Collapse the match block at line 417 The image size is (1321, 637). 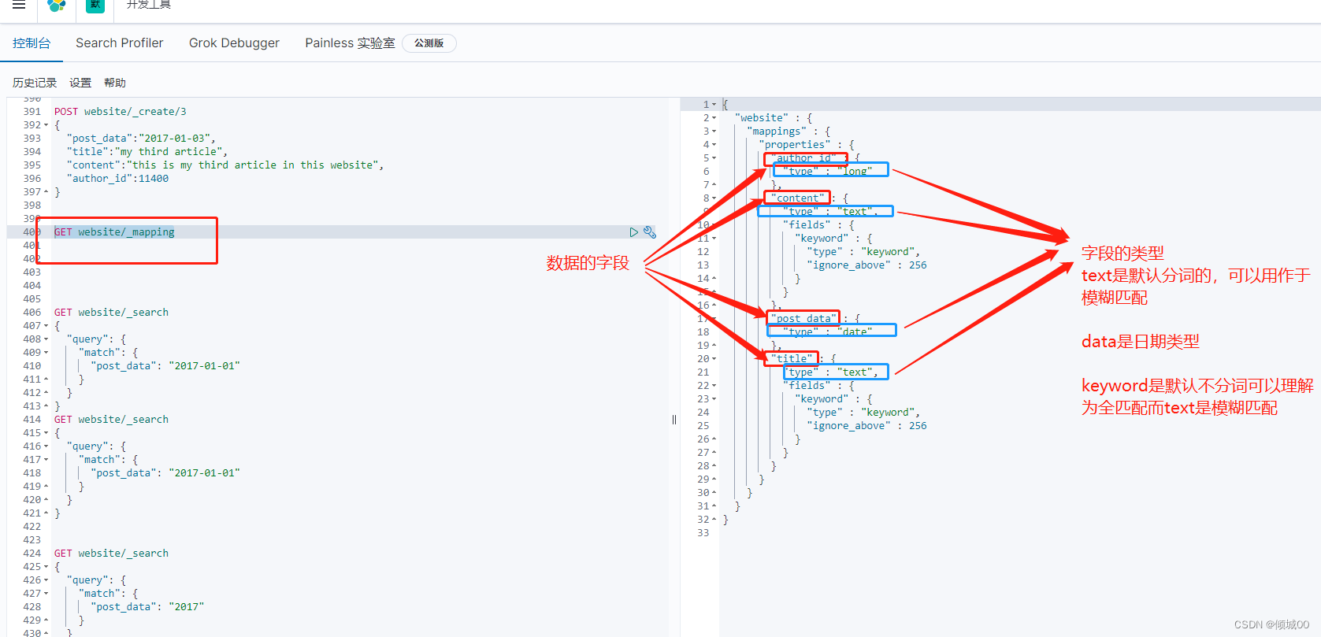click(46, 460)
